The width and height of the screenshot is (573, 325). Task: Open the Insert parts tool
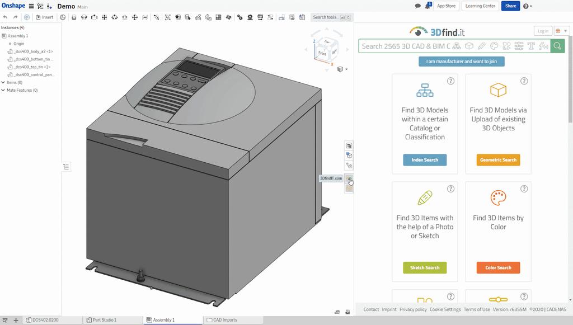coord(44,17)
